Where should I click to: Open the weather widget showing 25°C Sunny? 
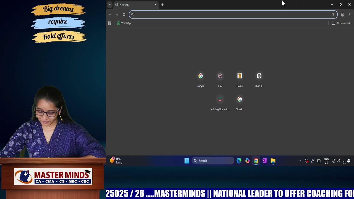coord(116,161)
